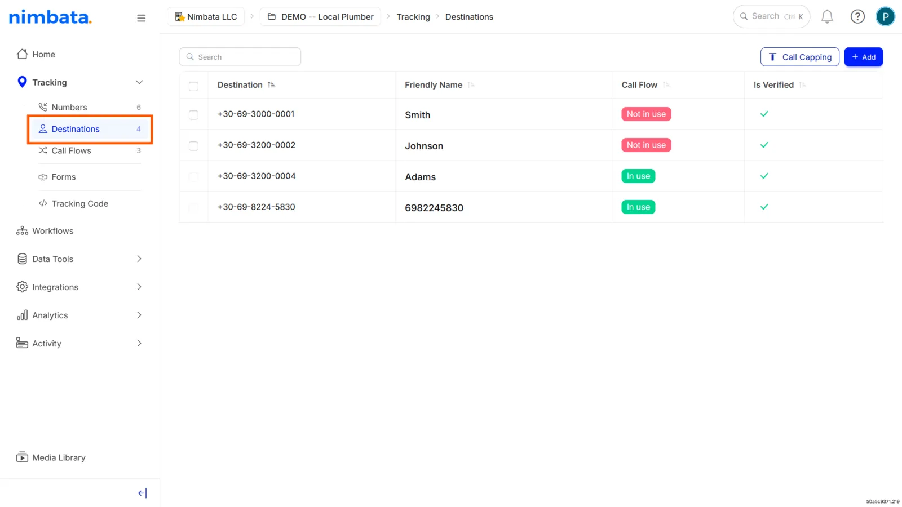This screenshot has width=902, height=507.
Task: Focus the destinations Search field
Action: (240, 57)
